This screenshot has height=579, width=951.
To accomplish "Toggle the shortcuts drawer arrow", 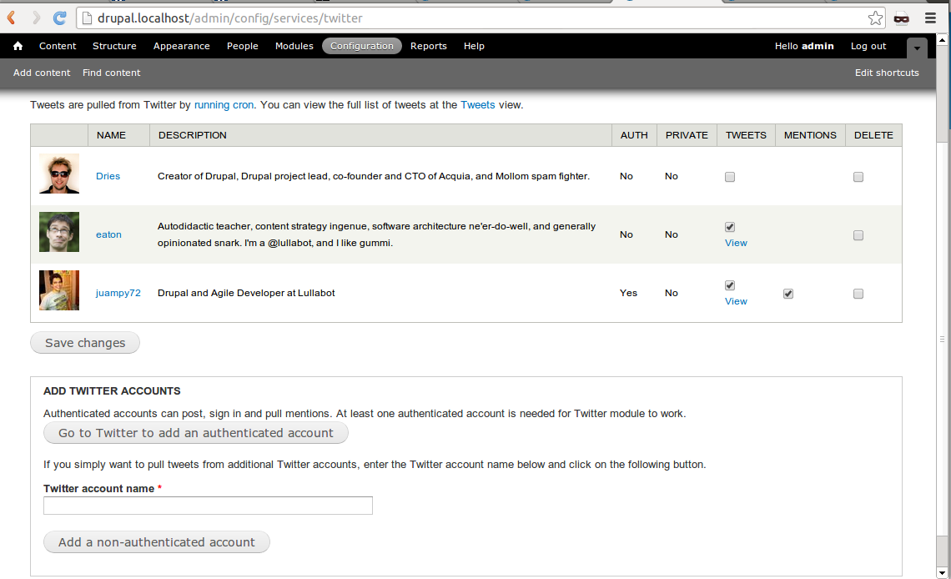I will click(x=917, y=48).
